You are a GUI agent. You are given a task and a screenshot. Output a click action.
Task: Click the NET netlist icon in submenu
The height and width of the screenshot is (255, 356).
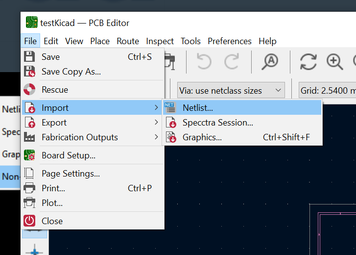click(x=170, y=107)
